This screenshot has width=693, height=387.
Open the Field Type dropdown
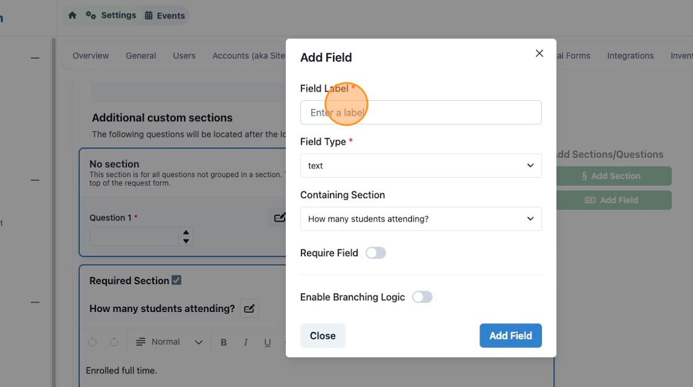[421, 165]
